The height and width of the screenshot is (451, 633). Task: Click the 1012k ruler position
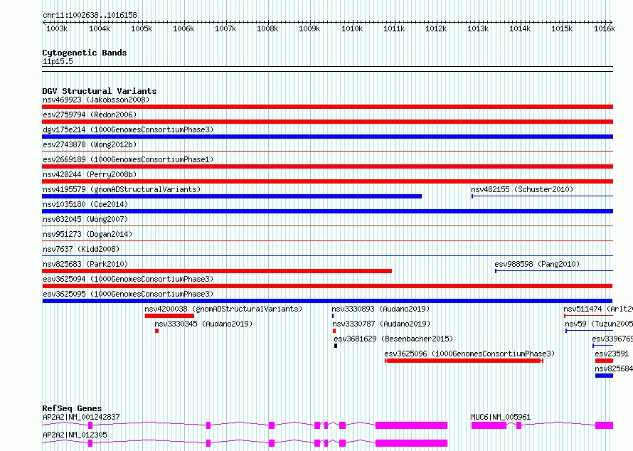[436, 28]
